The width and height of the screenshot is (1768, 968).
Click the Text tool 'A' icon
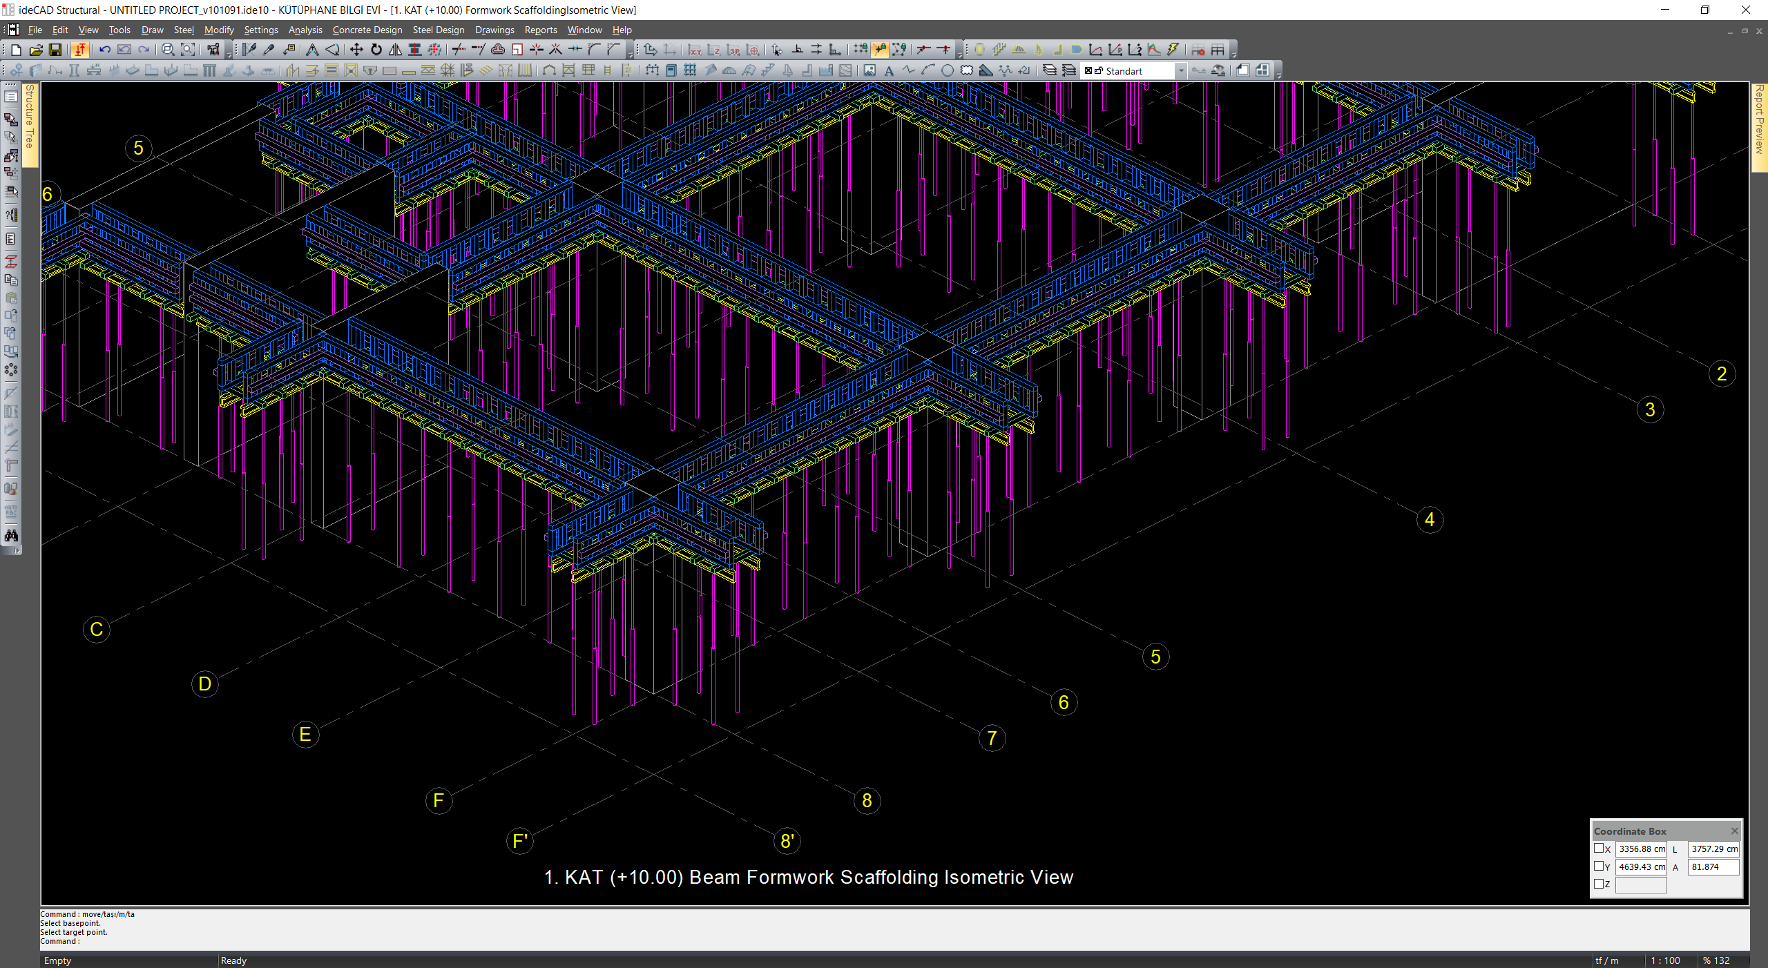[x=889, y=70]
